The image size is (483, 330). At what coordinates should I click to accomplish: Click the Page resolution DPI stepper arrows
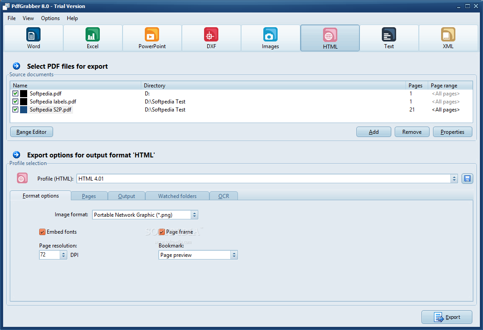click(x=63, y=255)
